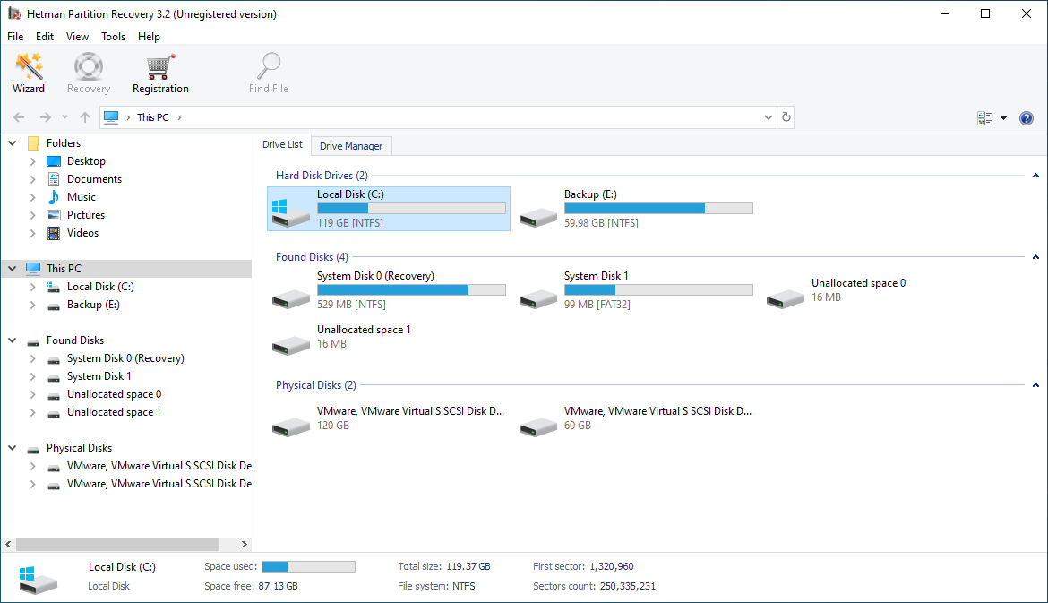
Task: Collapse Physical Disks tree node
Action: pos(12,448)
